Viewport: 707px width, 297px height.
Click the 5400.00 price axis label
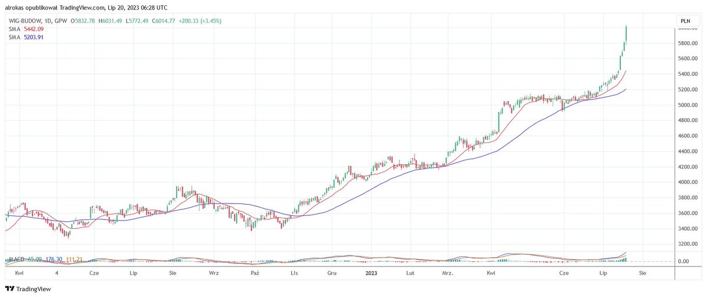pyautogui.click(x=688, y=74)
